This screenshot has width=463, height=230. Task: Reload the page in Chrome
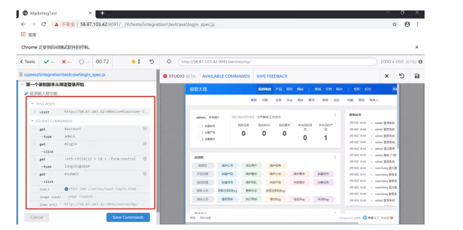[x=44, y=24]
